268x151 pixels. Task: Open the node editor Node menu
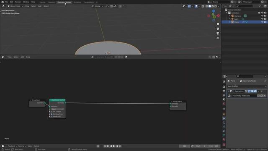(x=28, y=57)
